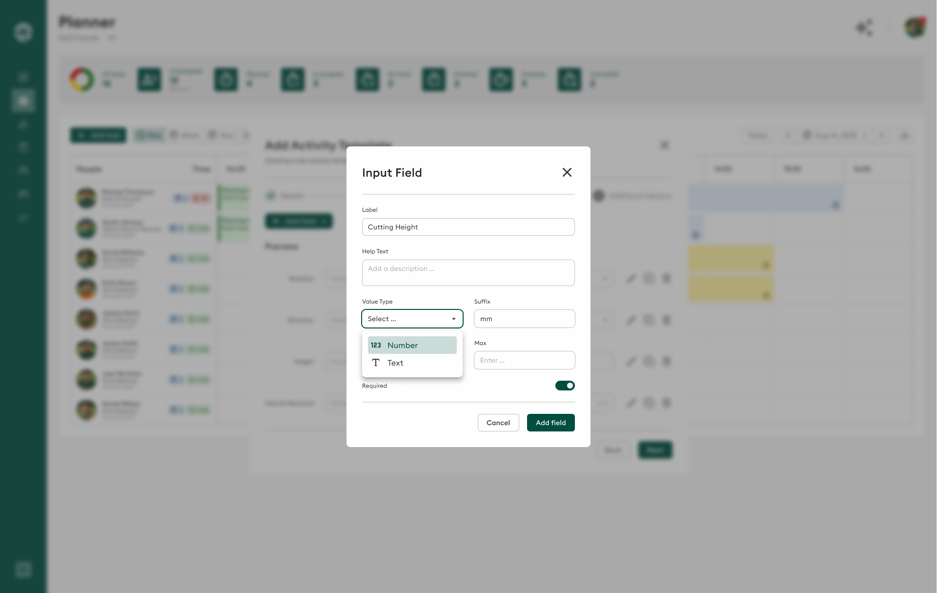Click the duplicate icon next to the second preview field
Screen dimensions: 937x593
click(649, 320)
